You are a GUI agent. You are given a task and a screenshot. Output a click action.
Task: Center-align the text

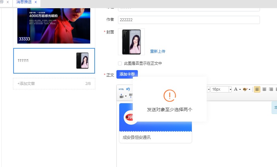point(264,89)
